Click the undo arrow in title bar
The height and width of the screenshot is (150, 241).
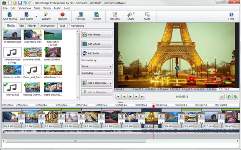coord(25,3)
